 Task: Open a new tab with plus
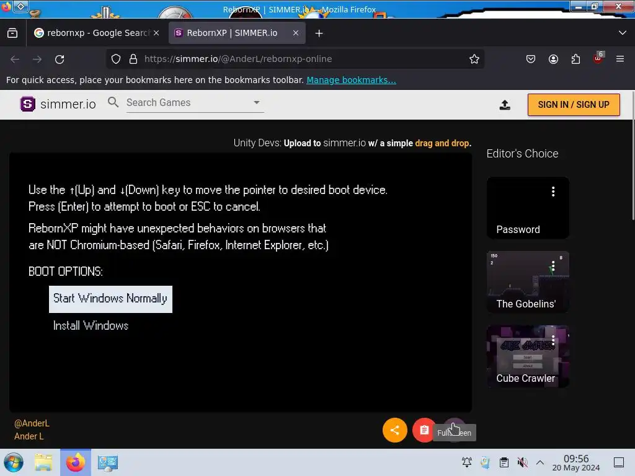319,33
